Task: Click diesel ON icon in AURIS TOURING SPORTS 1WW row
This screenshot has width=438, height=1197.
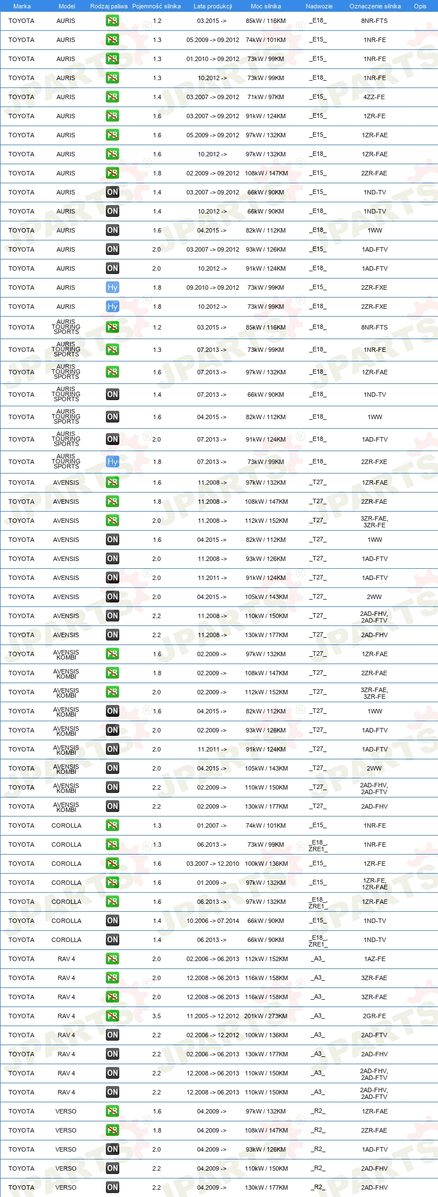Action: 112,417
